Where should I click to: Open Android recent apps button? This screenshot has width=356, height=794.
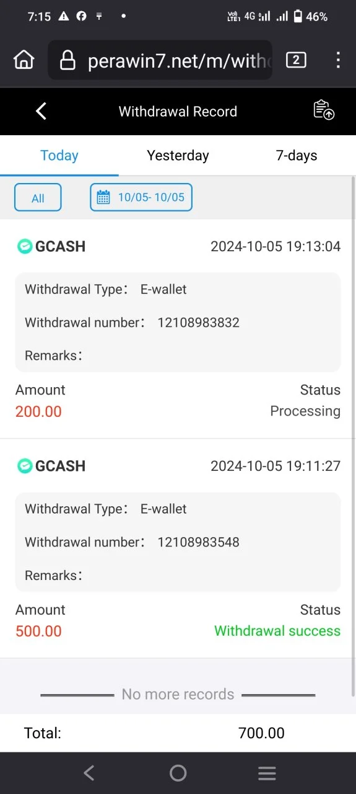267,773
